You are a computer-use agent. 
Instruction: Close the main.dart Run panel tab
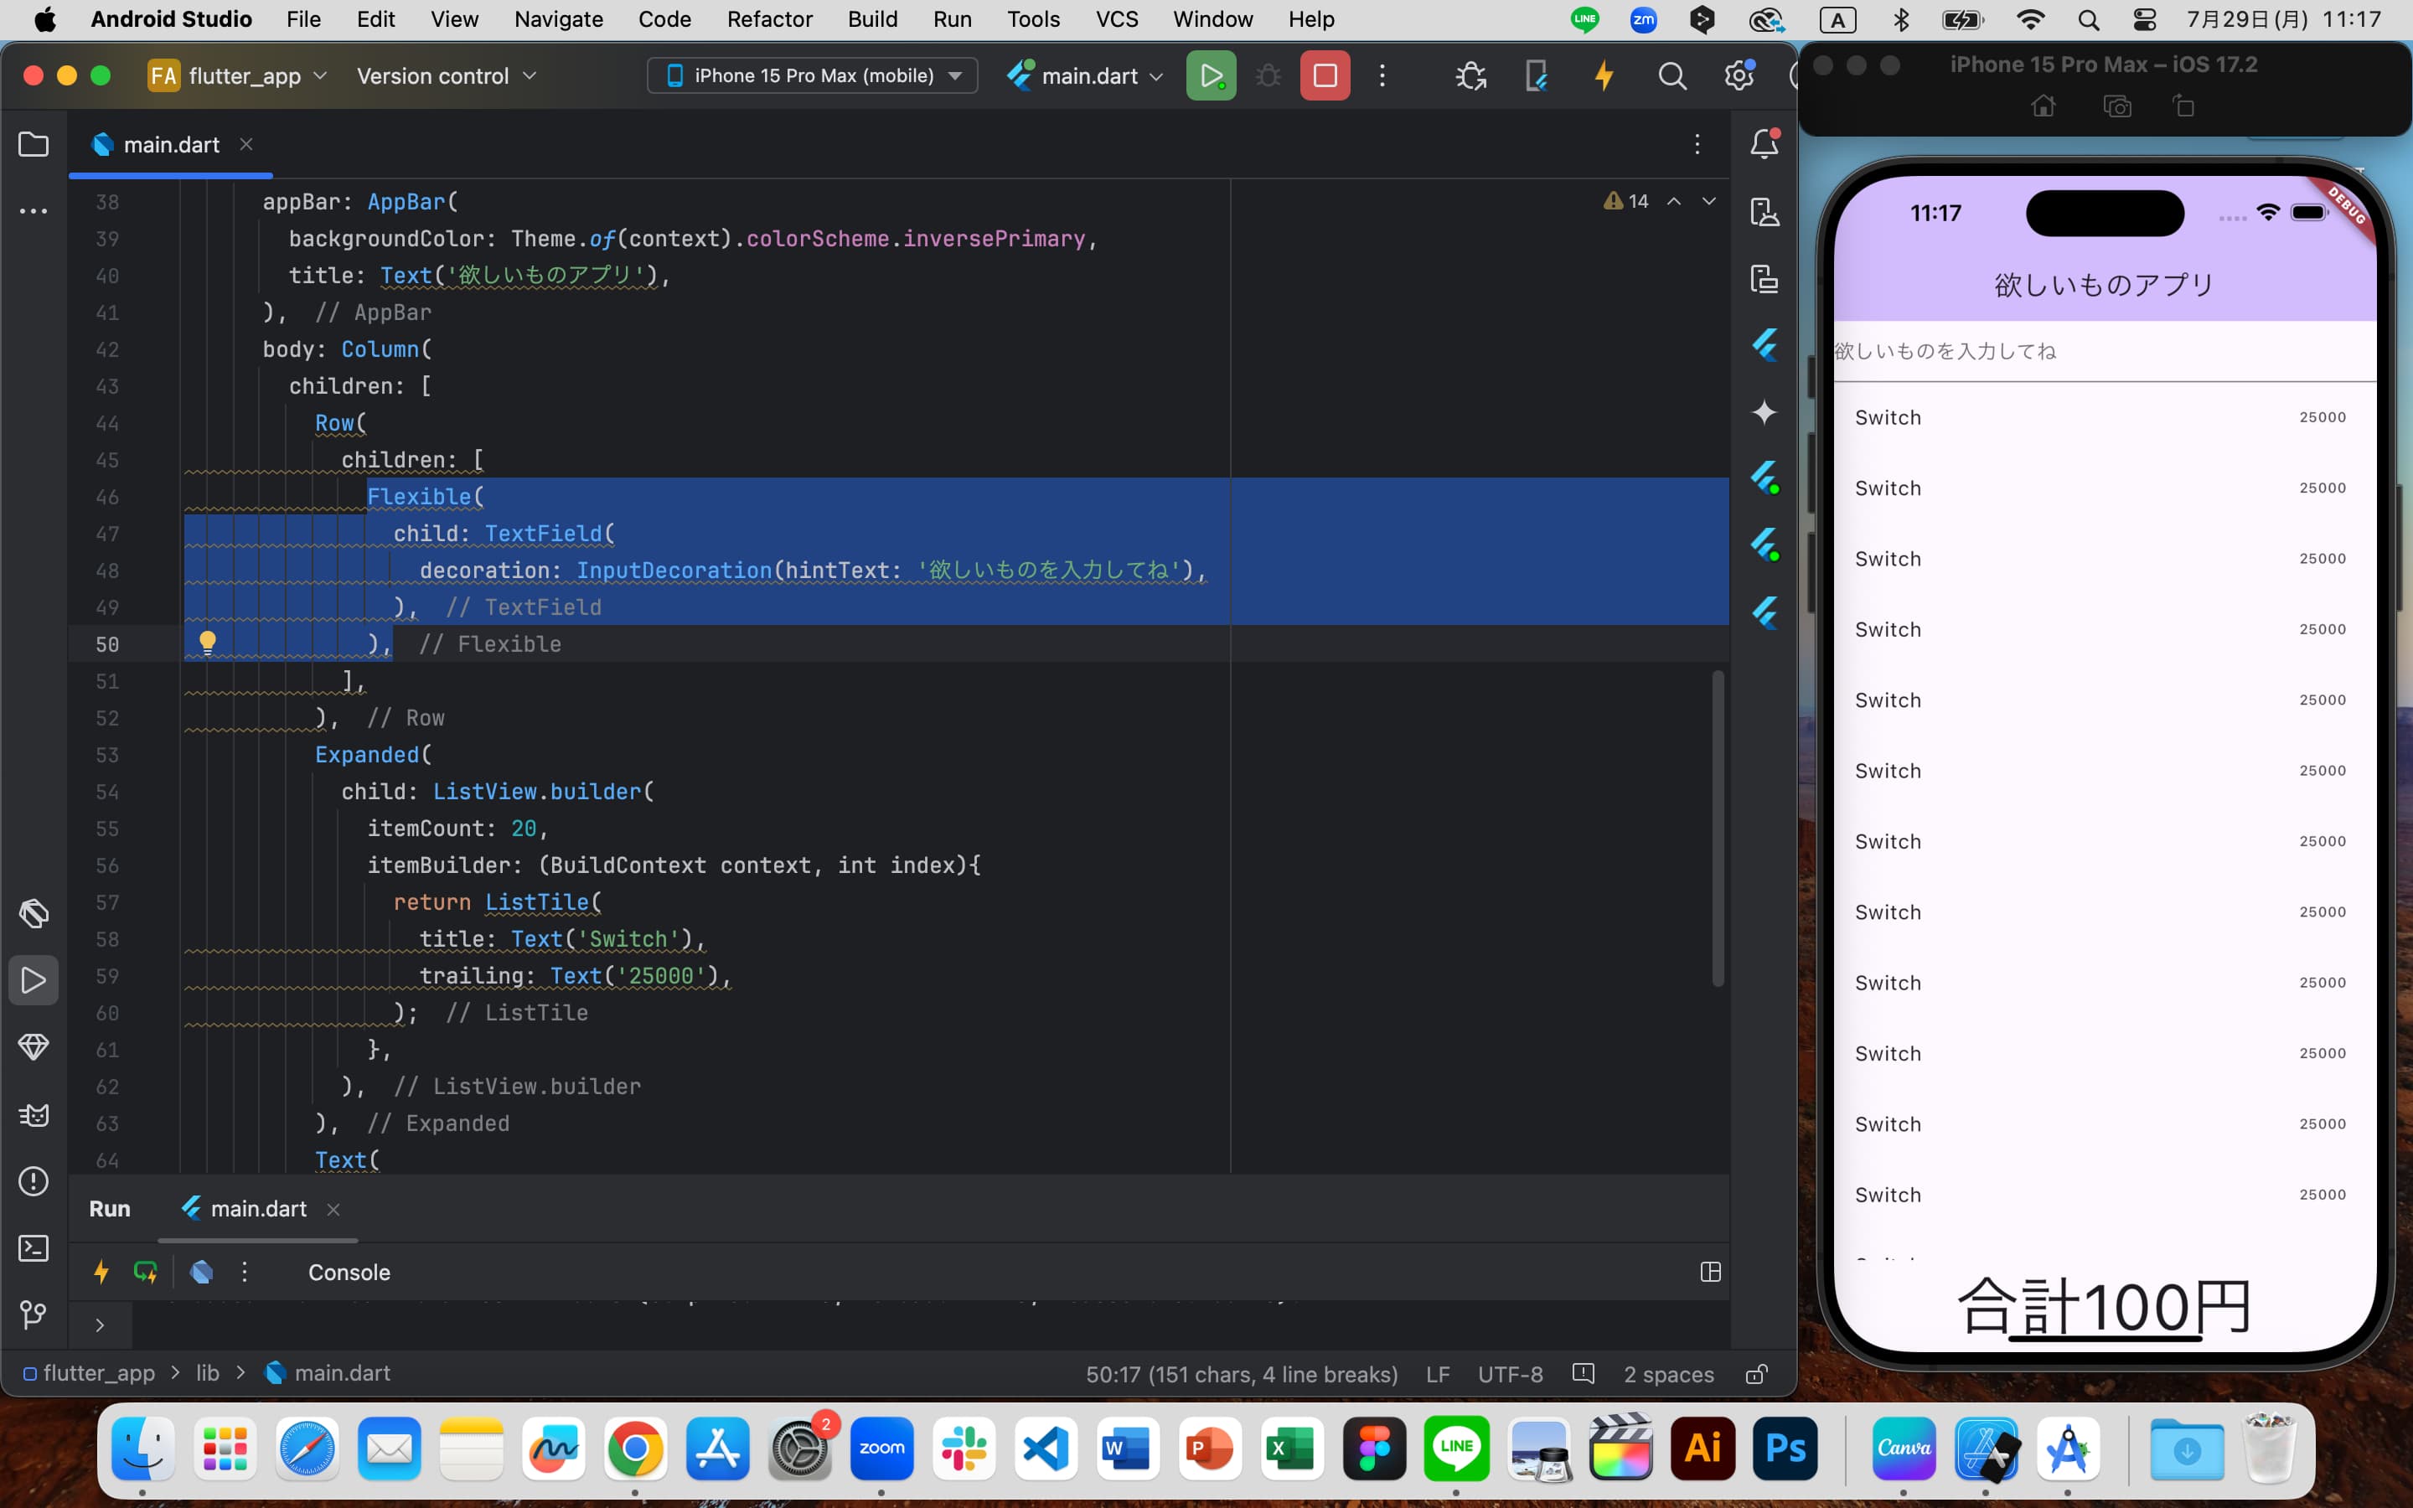tap(333, 1210)
